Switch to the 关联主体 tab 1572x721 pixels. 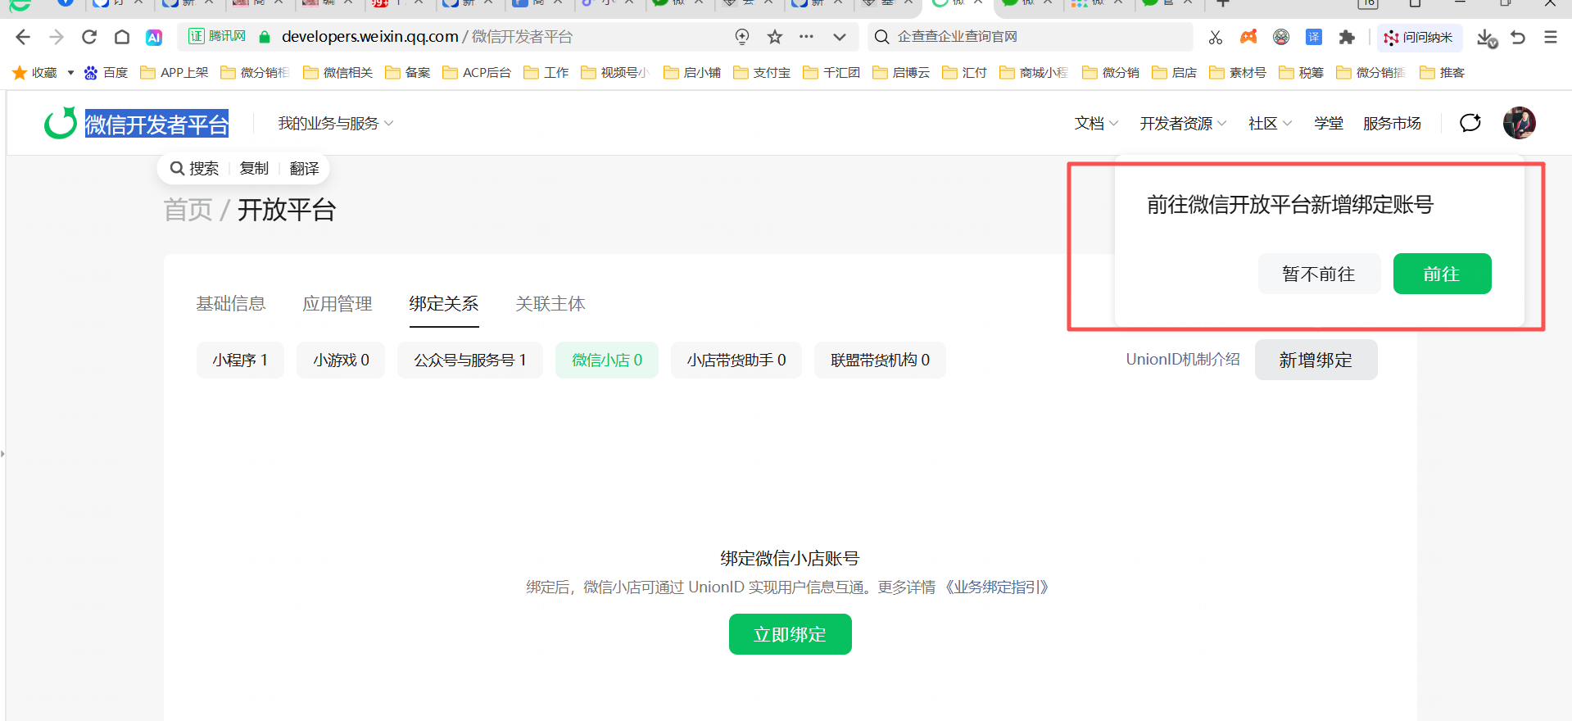coord(550,304)
